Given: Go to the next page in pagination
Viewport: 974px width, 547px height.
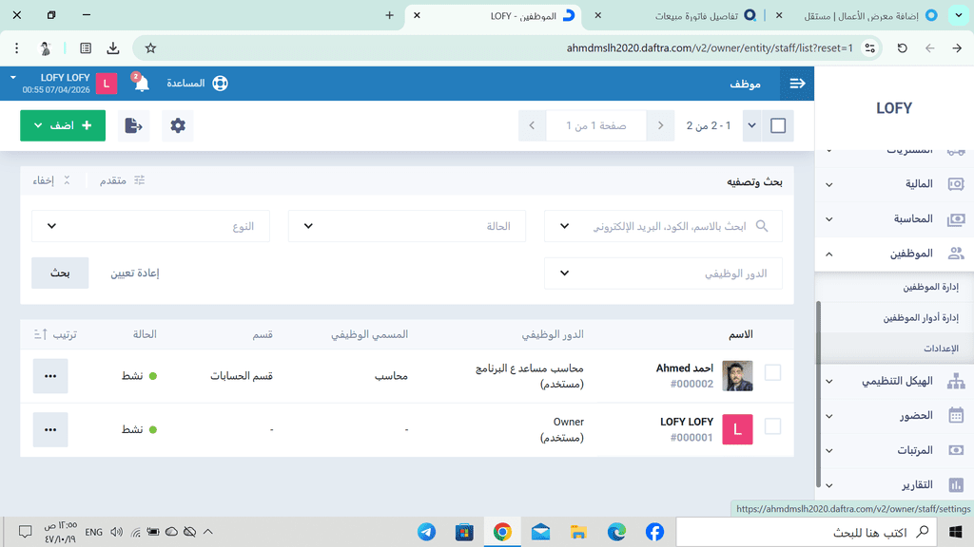Looking at the screenshot, I should 532,125.
